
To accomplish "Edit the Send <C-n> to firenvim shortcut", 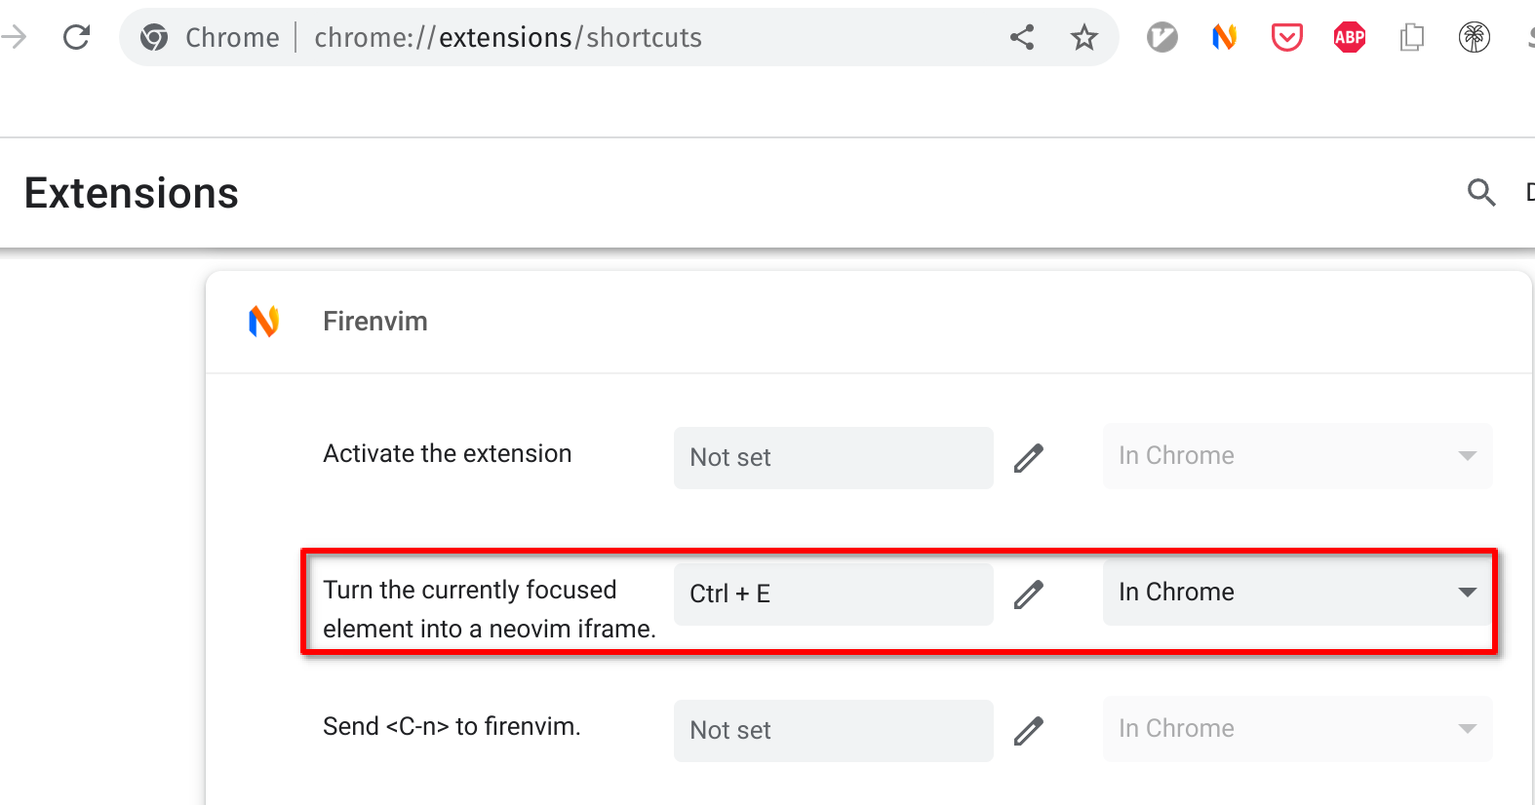I will coord(1029,730).
